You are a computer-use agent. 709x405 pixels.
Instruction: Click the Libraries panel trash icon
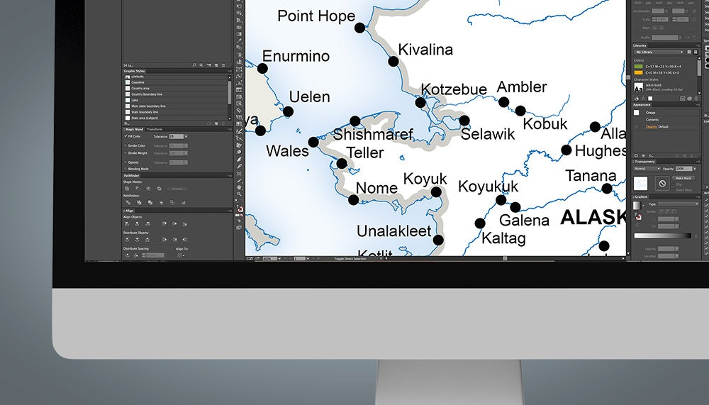[696, 99]
